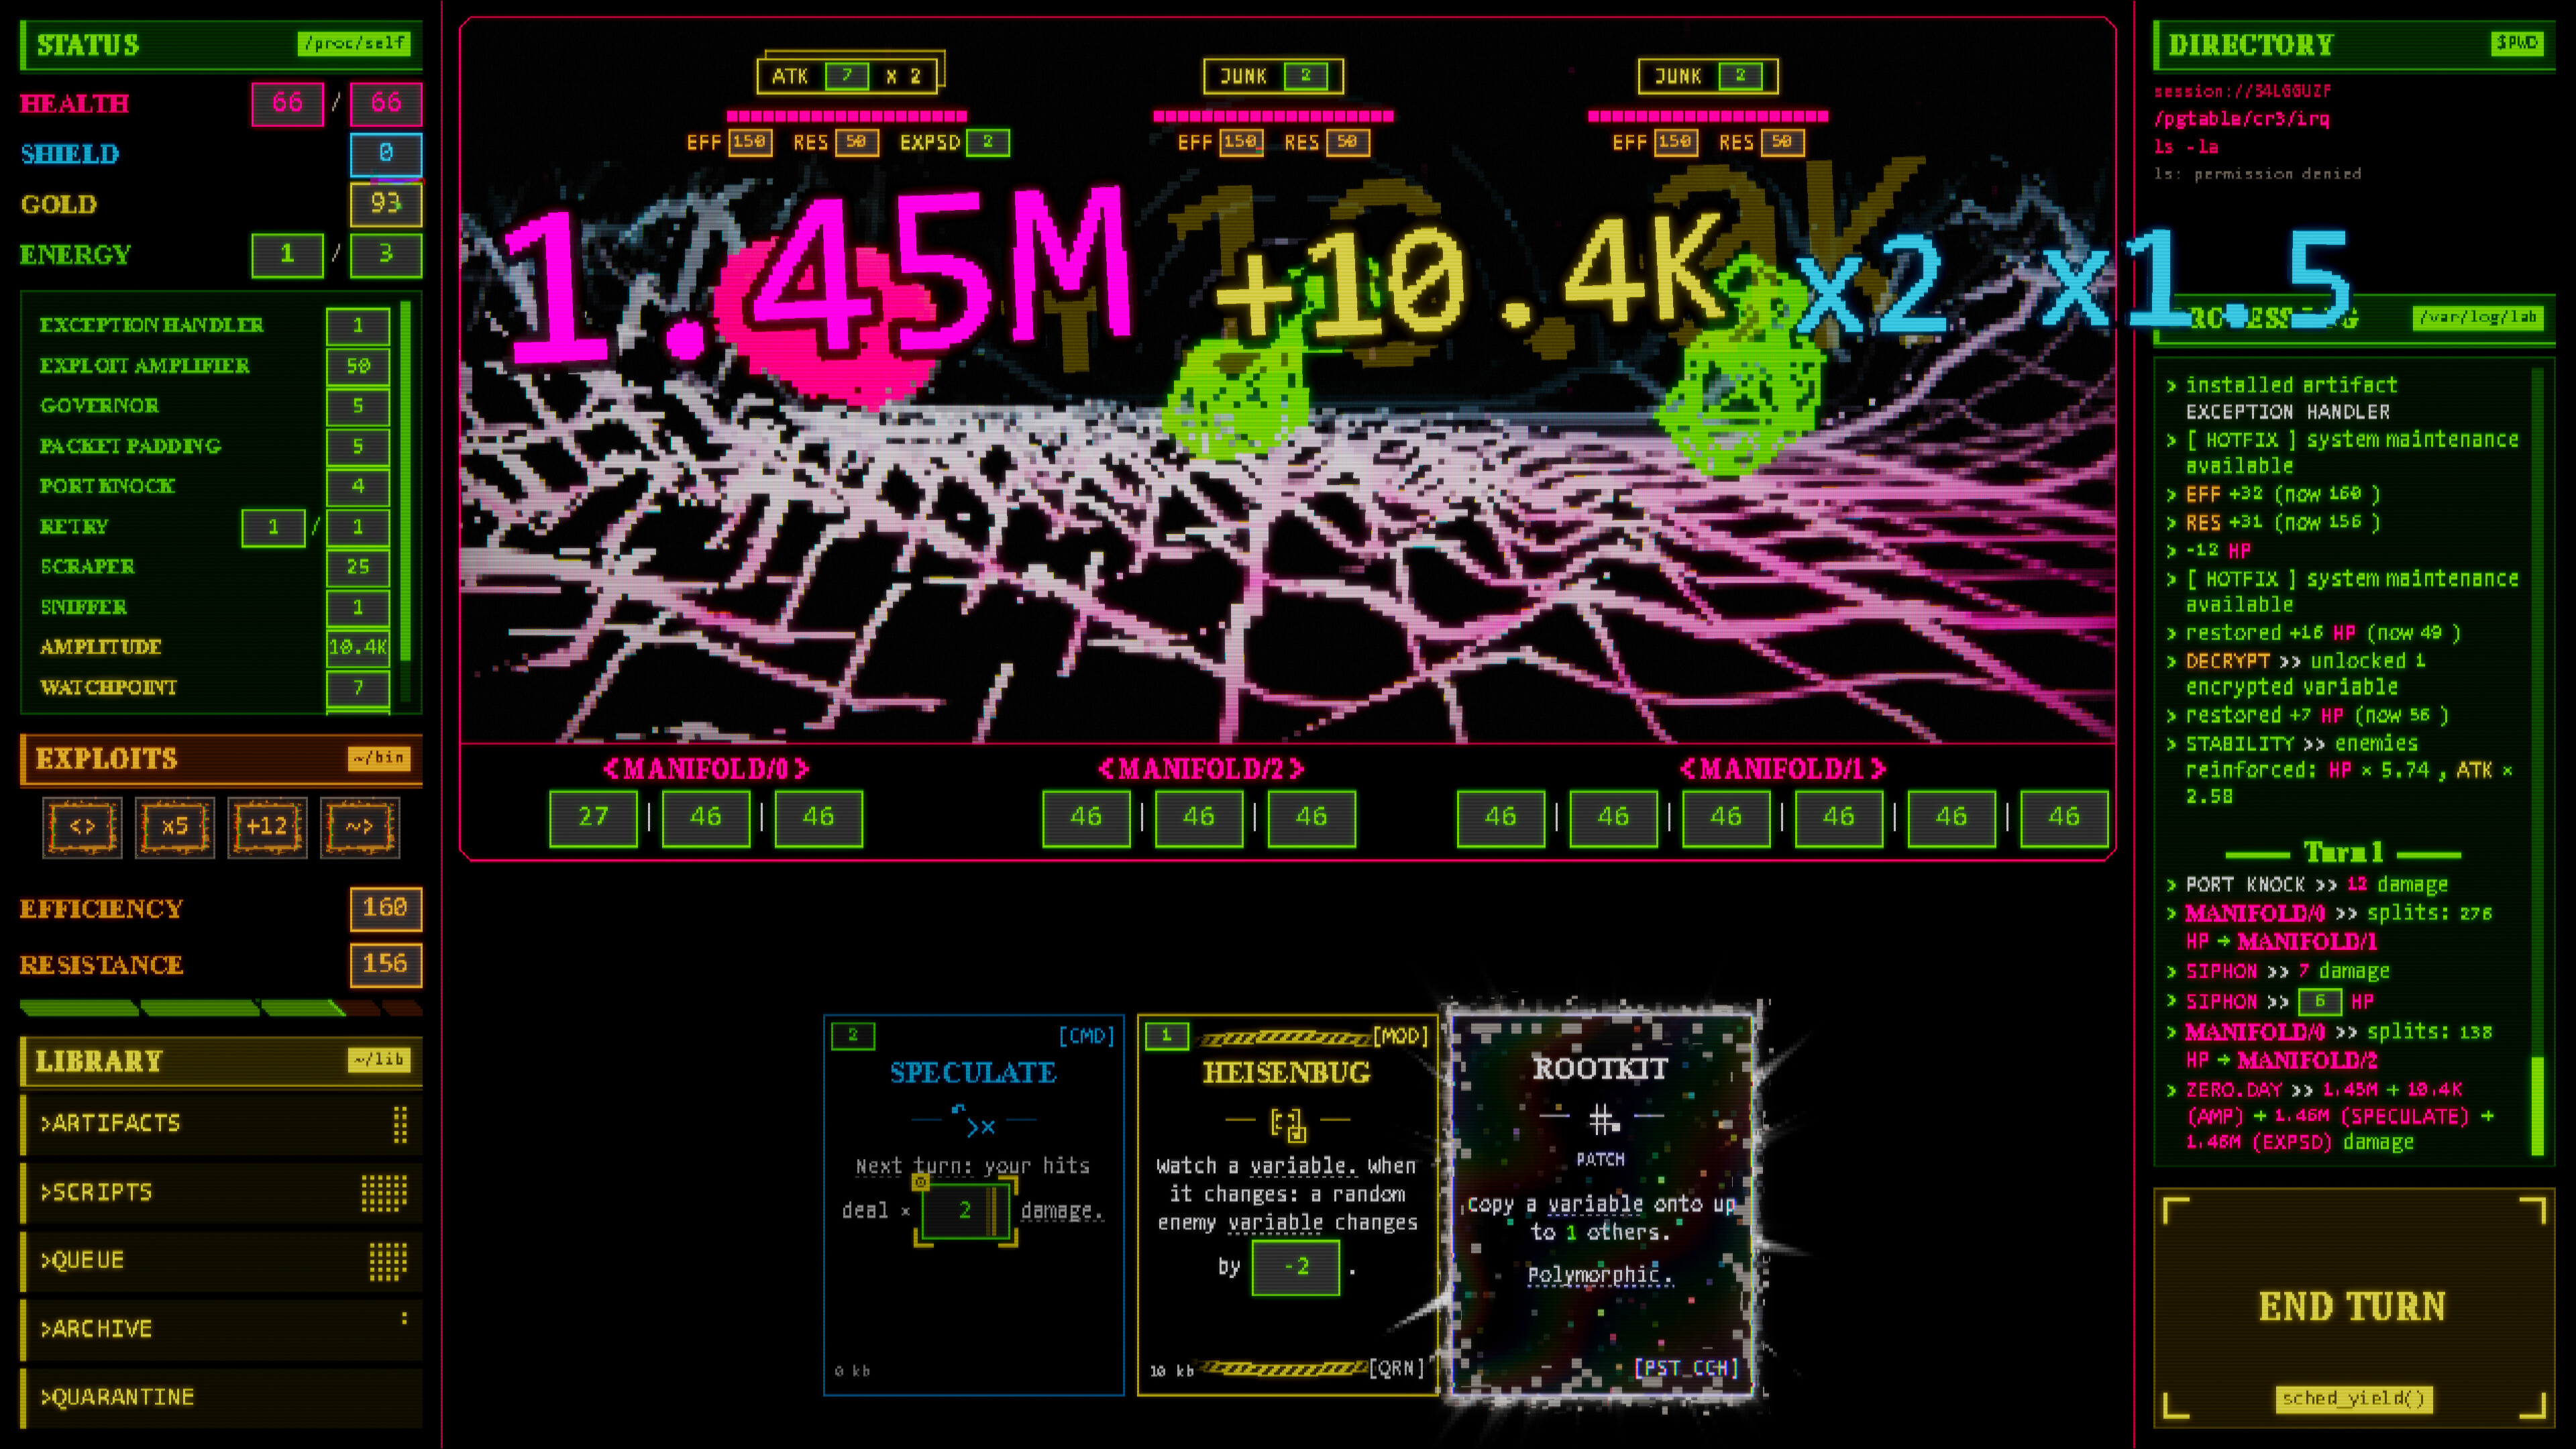Click the /var/log/lab log tag
The width and height of the screenshot is (2576, 1449).
pos(2479,317)
